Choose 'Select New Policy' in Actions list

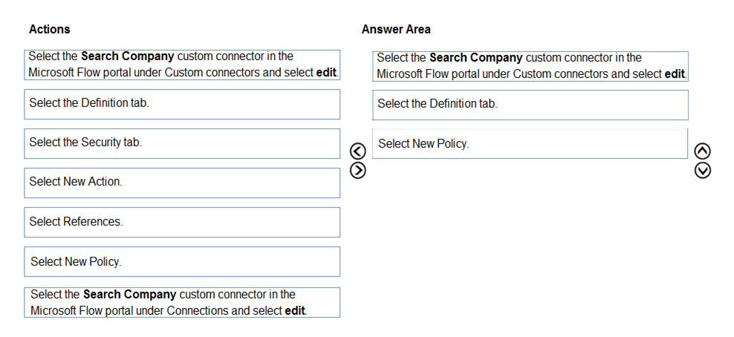182,262
